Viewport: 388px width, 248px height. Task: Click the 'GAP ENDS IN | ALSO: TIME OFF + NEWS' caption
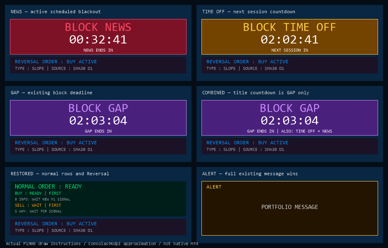click(289, 131)
